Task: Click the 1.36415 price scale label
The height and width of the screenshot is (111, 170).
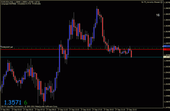Action: pos(167,20)
